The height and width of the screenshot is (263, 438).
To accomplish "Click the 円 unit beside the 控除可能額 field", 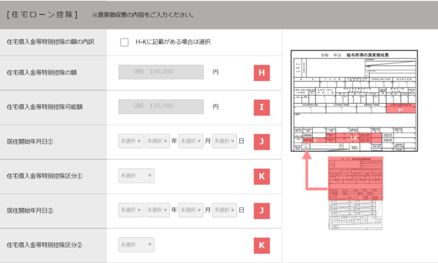I will coord(216,107).
